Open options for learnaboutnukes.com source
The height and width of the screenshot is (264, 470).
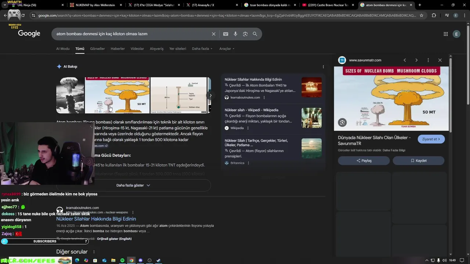pyautogui.click(x=264, y=98)
